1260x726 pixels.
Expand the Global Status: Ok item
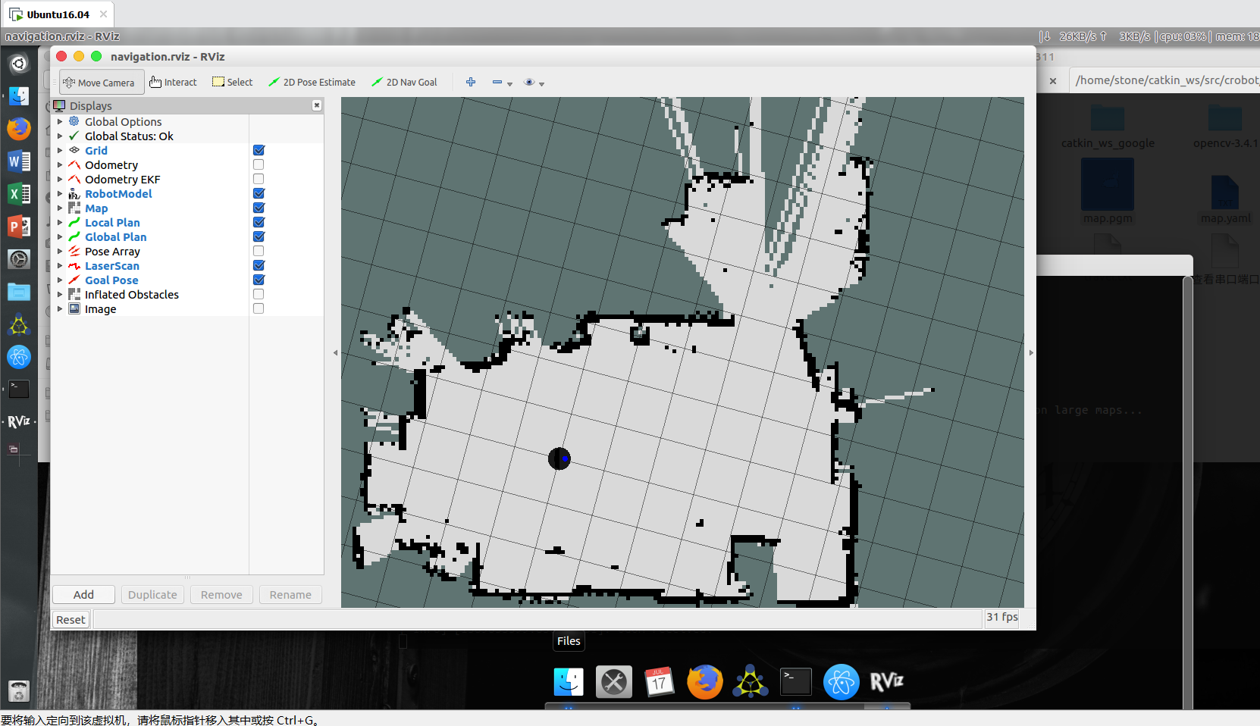(x=60, y=136)
